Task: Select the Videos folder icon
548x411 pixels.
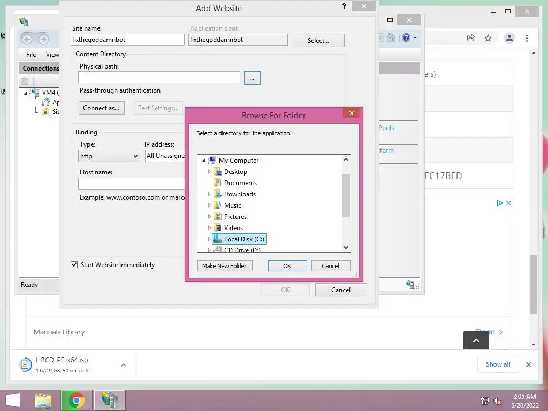Action: click(217, 227)
